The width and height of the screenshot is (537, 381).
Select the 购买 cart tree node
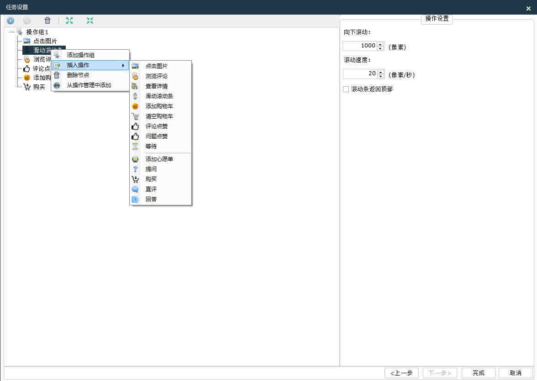pyautogui.click(x=39, y=87)
